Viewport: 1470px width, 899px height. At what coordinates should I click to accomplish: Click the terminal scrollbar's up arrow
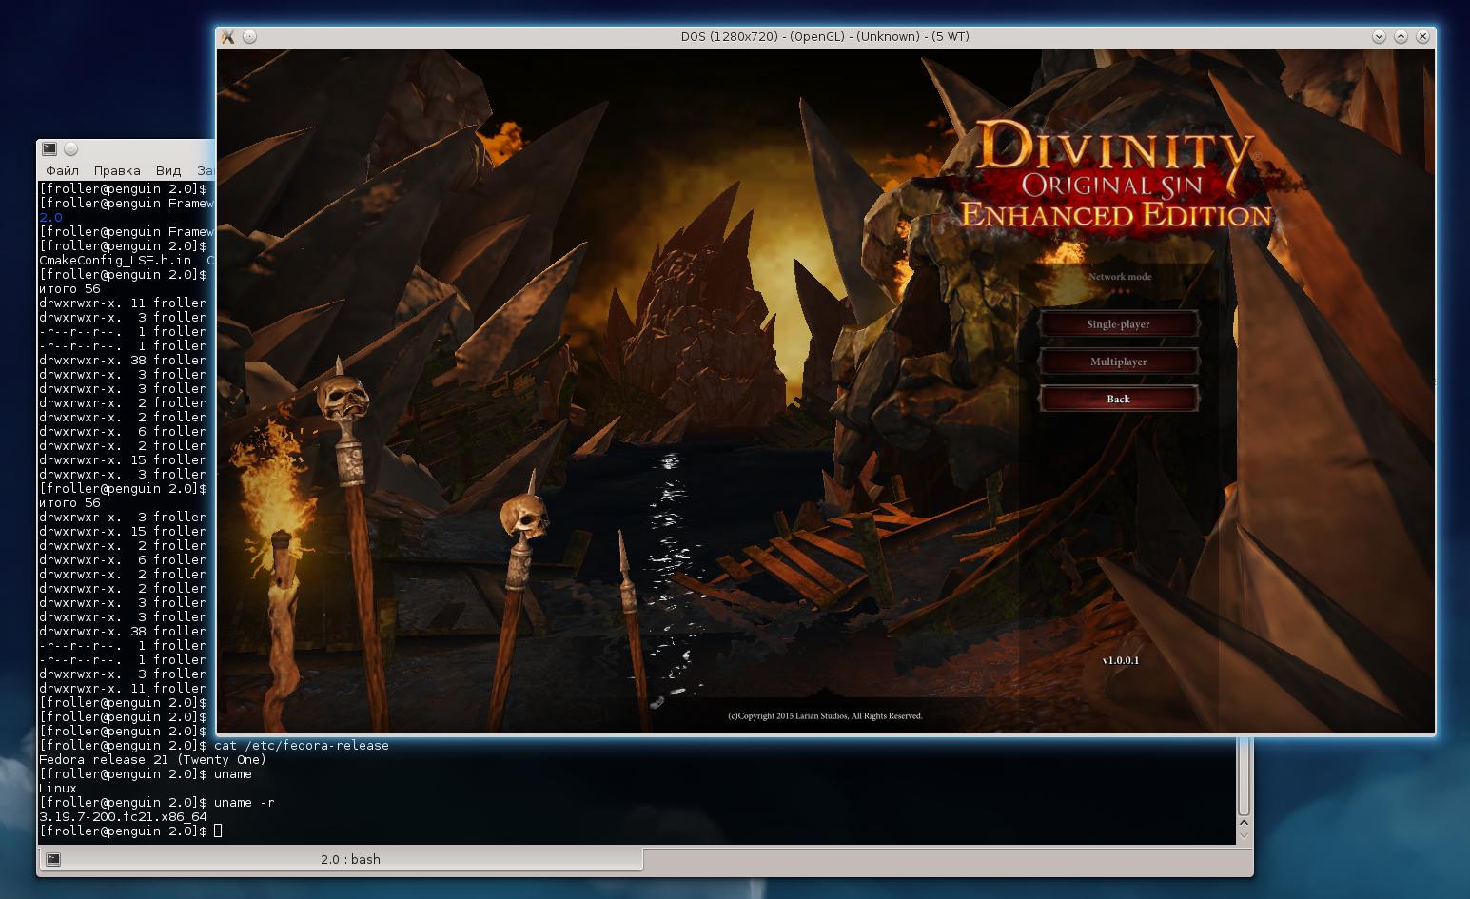(x=1243, y=822)
